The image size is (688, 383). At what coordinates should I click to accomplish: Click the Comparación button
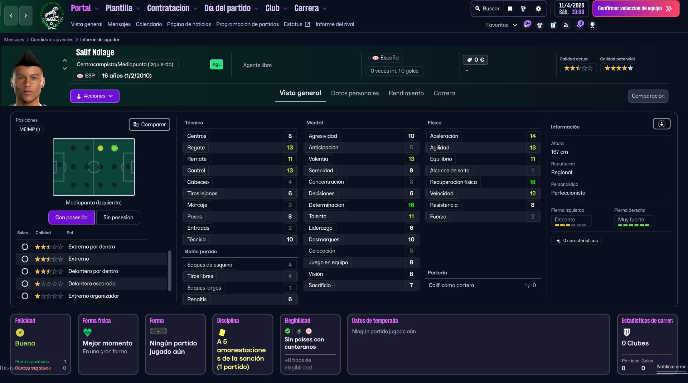tap(648, 96)
